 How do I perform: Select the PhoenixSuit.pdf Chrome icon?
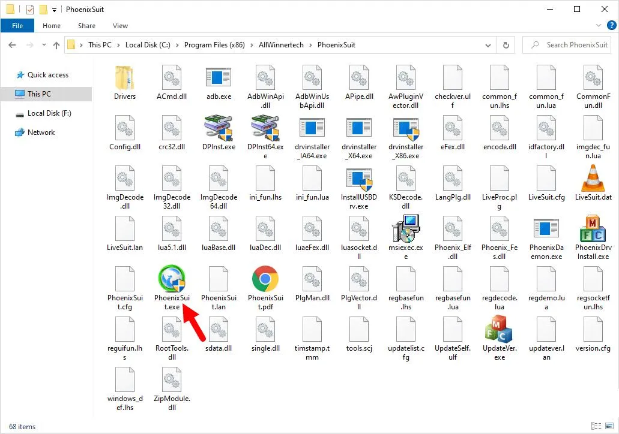tap(265, 279)
